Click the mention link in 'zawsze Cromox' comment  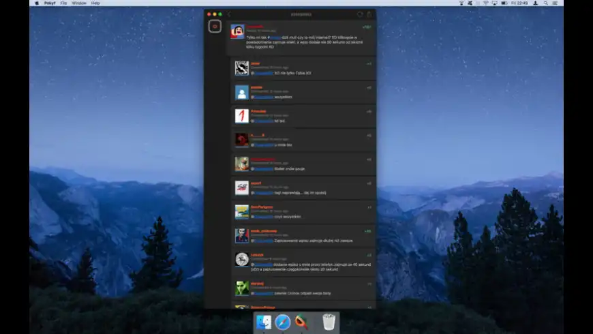[x=263, y=293]
